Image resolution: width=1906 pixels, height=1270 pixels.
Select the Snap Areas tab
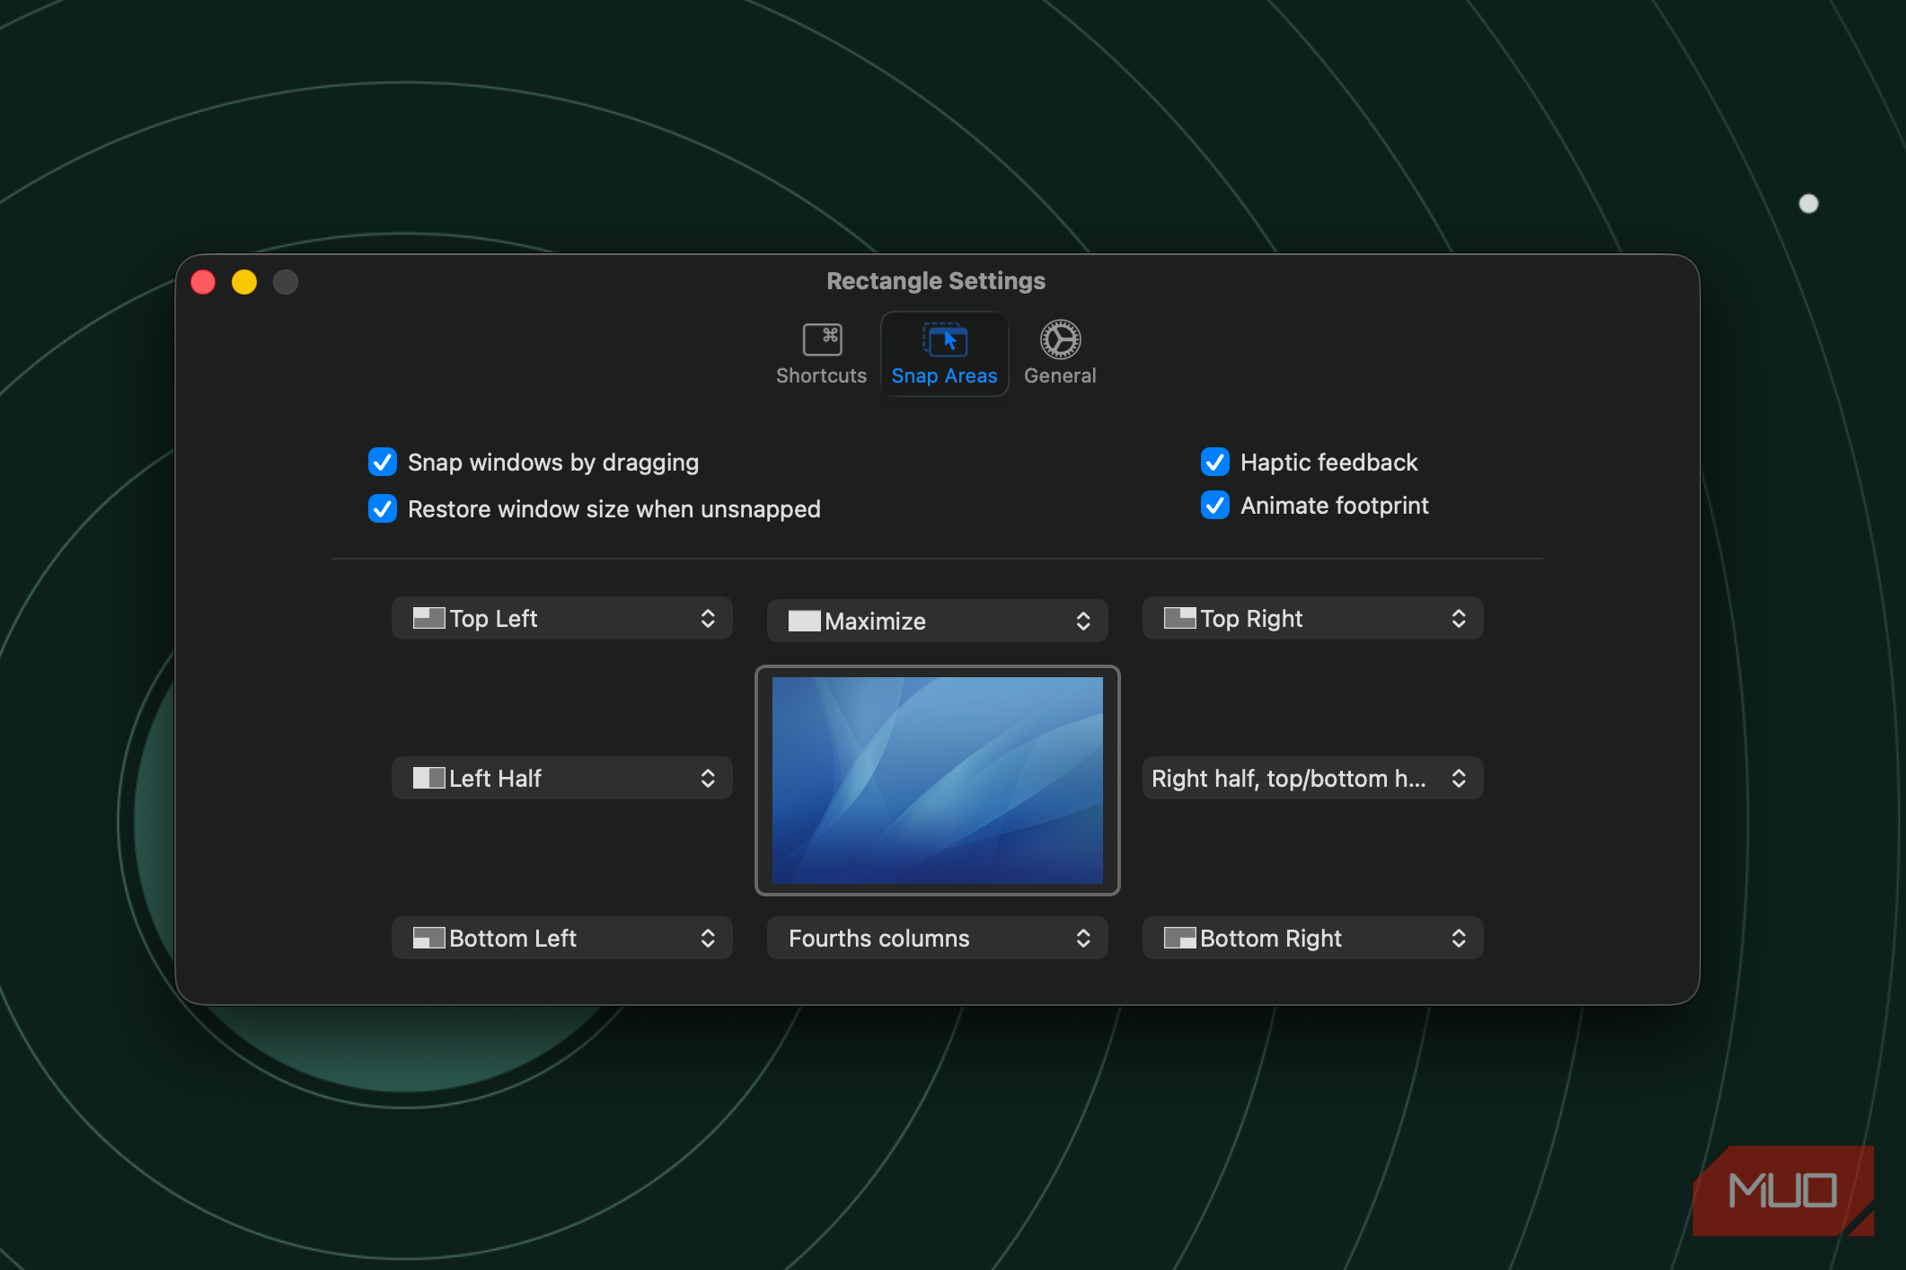(944, 354)
